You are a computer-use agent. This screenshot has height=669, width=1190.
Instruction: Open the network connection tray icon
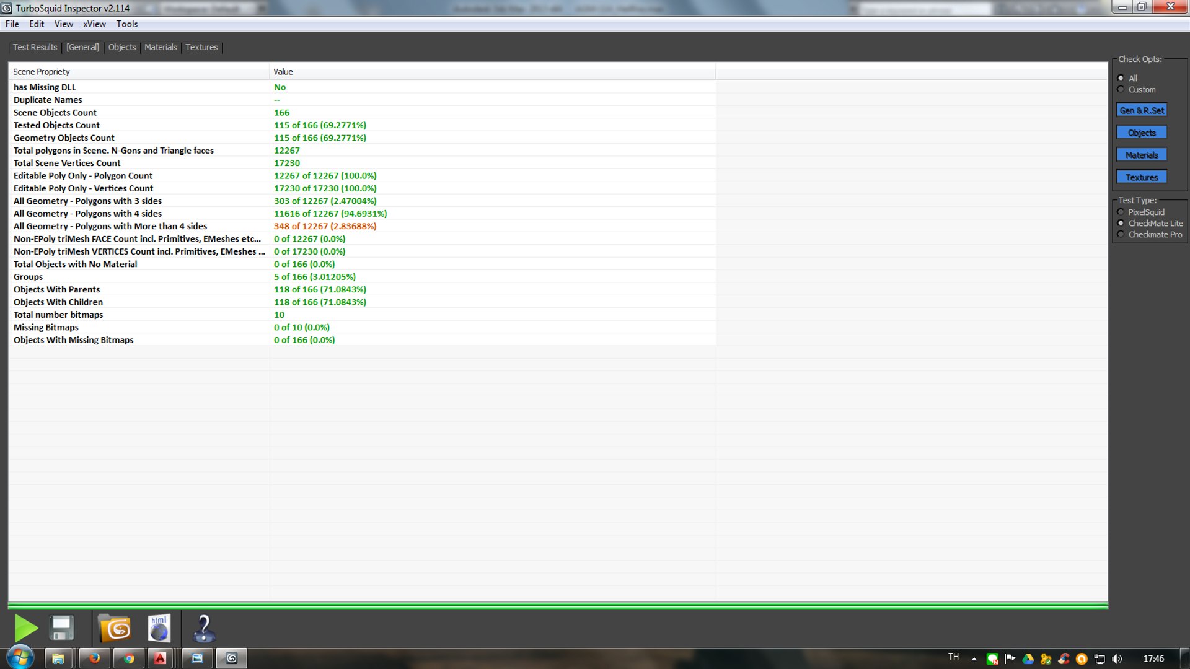1100,659
